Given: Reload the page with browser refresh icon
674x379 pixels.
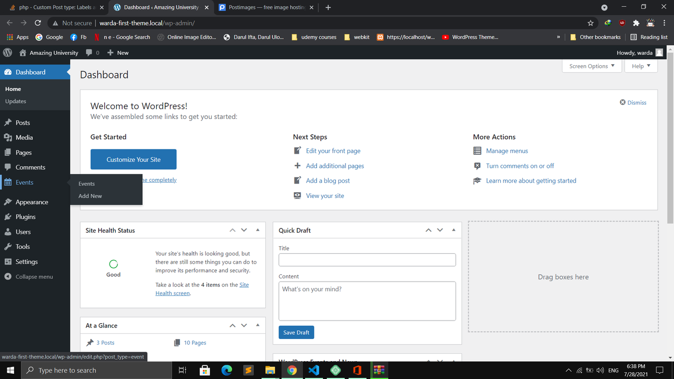Looking at the screenshot, I should 38,23.
